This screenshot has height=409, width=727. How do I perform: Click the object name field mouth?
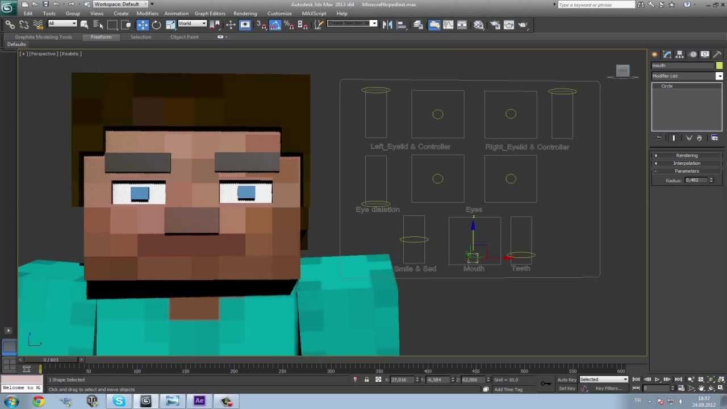tap(683, 66)
